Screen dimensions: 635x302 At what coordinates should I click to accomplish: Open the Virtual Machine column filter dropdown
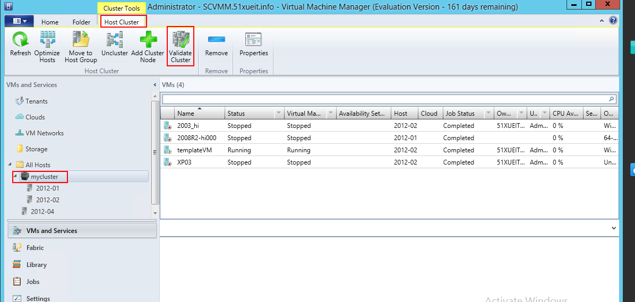pos(331,114)
